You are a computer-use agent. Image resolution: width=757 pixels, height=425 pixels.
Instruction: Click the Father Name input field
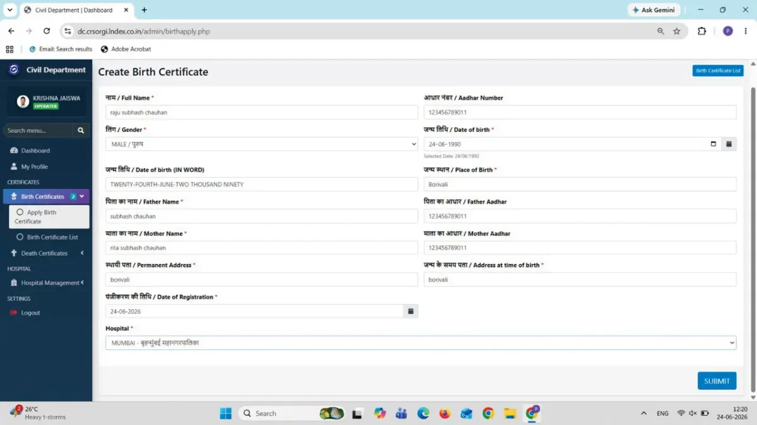tap(262, 216)
